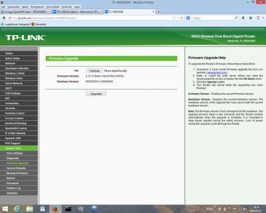
Task: Click the browser search input field
Action: [213, 18]
